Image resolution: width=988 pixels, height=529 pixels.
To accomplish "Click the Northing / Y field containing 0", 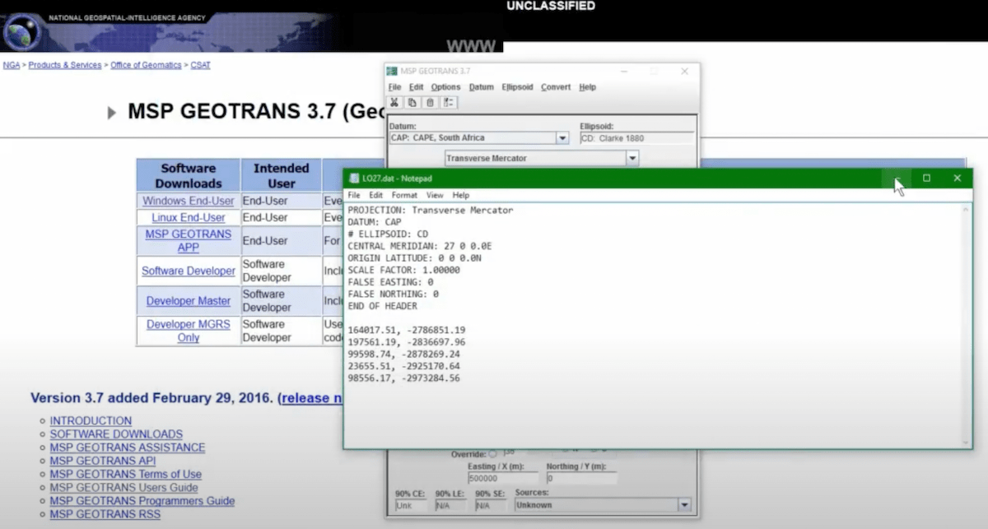I will click(x=581, y=478).
